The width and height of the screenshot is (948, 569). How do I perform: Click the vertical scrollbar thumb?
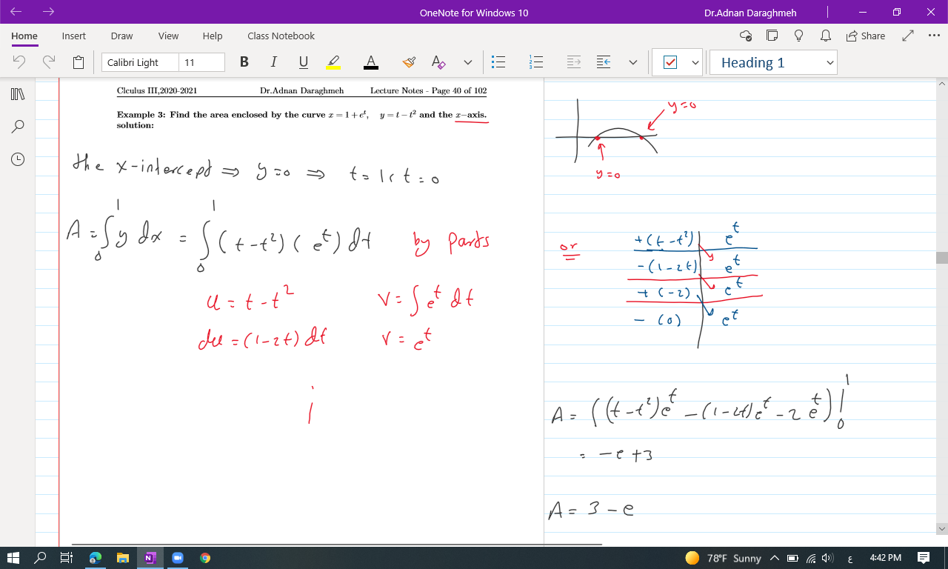[942, 257]
